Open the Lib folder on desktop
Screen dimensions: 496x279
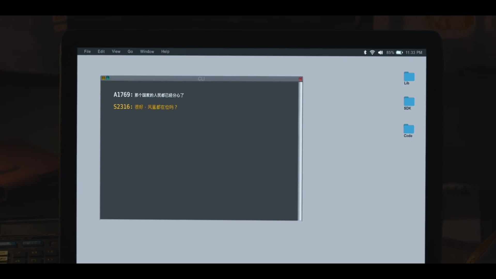pos(409,76)
